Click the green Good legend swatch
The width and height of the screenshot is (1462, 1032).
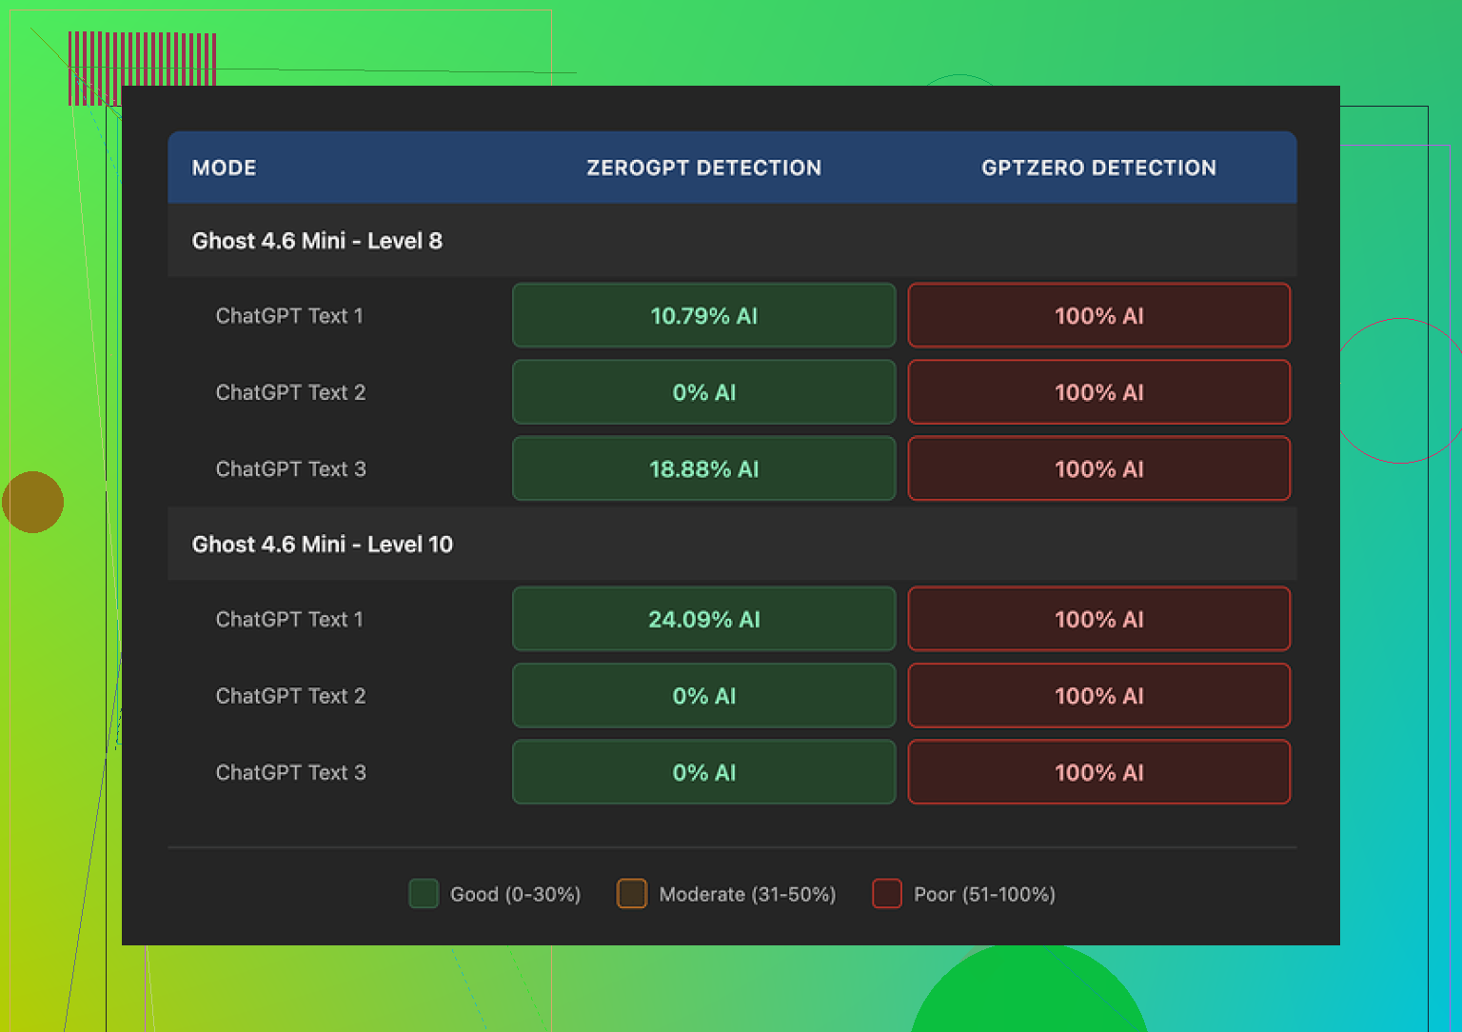coord(424,894)
